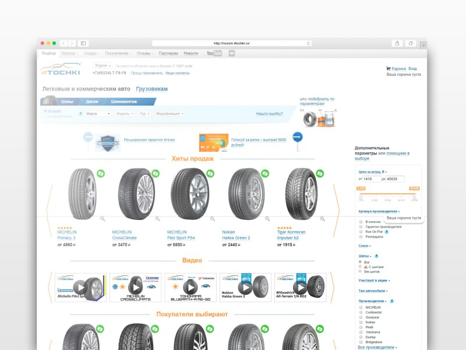Screen dimensions: 466x350
Task: Go forward in Safari history
Action: [x=72, y=43]
